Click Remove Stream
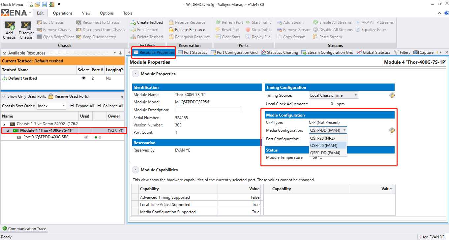This screenshot has height=240, width=449. [x=293, y=30]
